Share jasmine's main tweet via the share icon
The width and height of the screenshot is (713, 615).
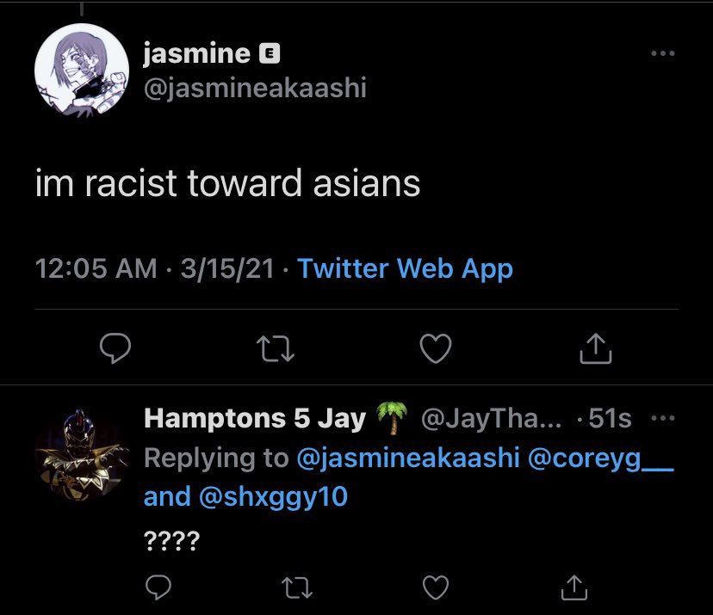tap(596, 348)
